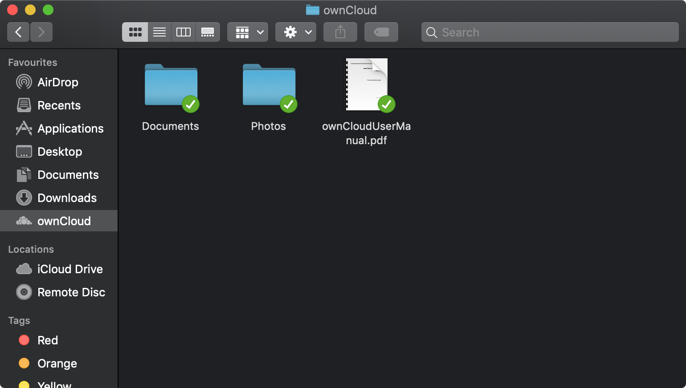Click the iCloud Drive cloud icon
This screenshot has width=686, height=388.
[x=24, y=269]
